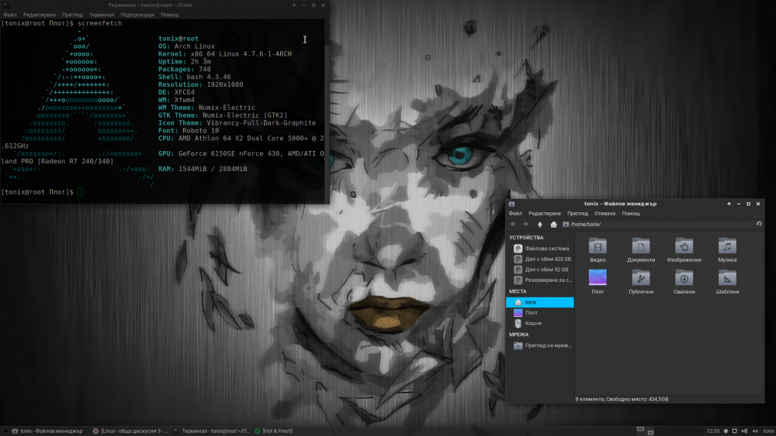
Task: Open the Музика folder
Action: pos(727,250)
